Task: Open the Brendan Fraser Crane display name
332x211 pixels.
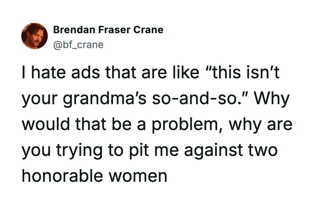Action: [108, 30]
